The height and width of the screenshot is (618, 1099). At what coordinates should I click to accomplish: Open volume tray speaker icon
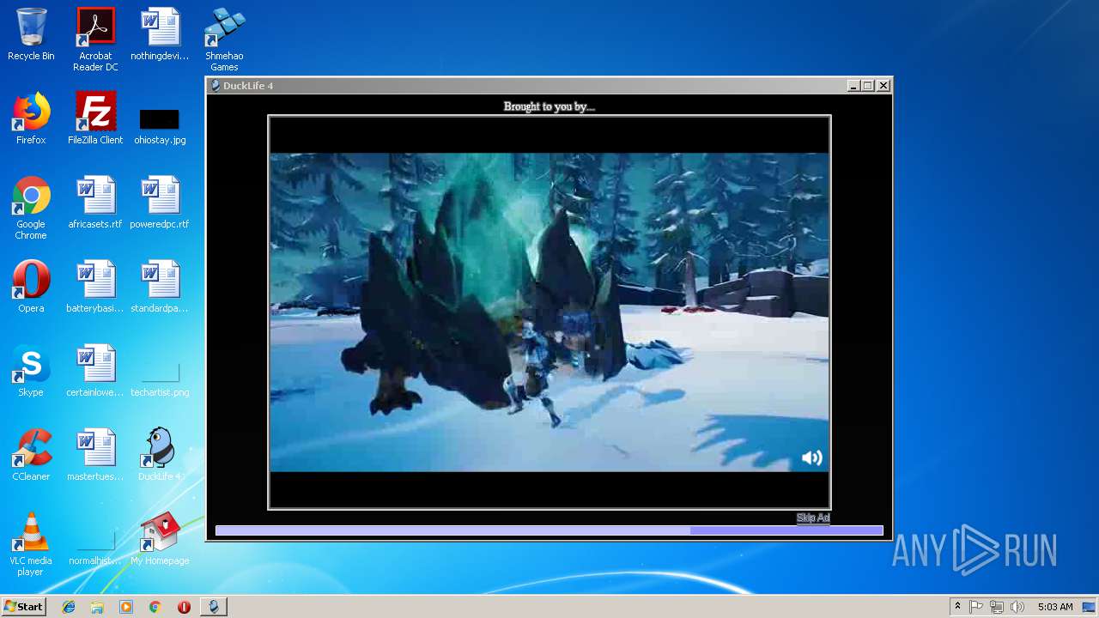click(x=1017, y=607)
